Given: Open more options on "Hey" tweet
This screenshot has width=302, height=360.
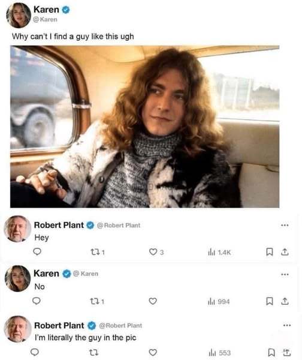Looking at the screenshot, I should click(x=285, y=225).
